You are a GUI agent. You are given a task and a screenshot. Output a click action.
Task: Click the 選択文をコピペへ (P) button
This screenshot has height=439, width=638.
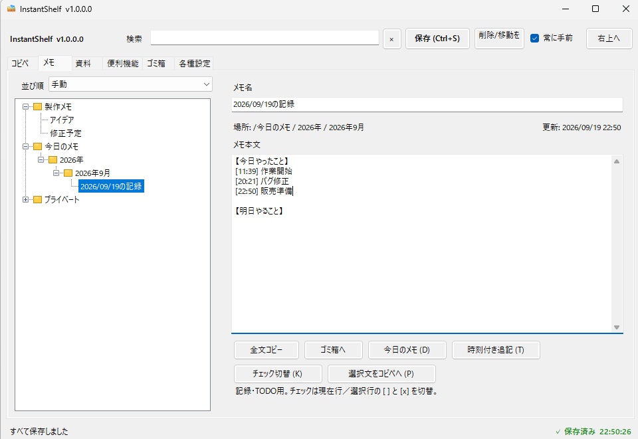click(x=381, y=374)
